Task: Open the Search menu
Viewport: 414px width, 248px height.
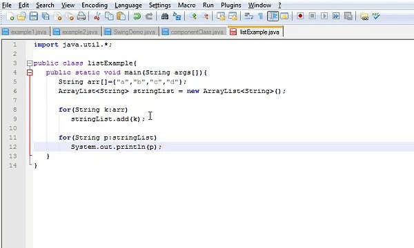Action: click(45, 5)
